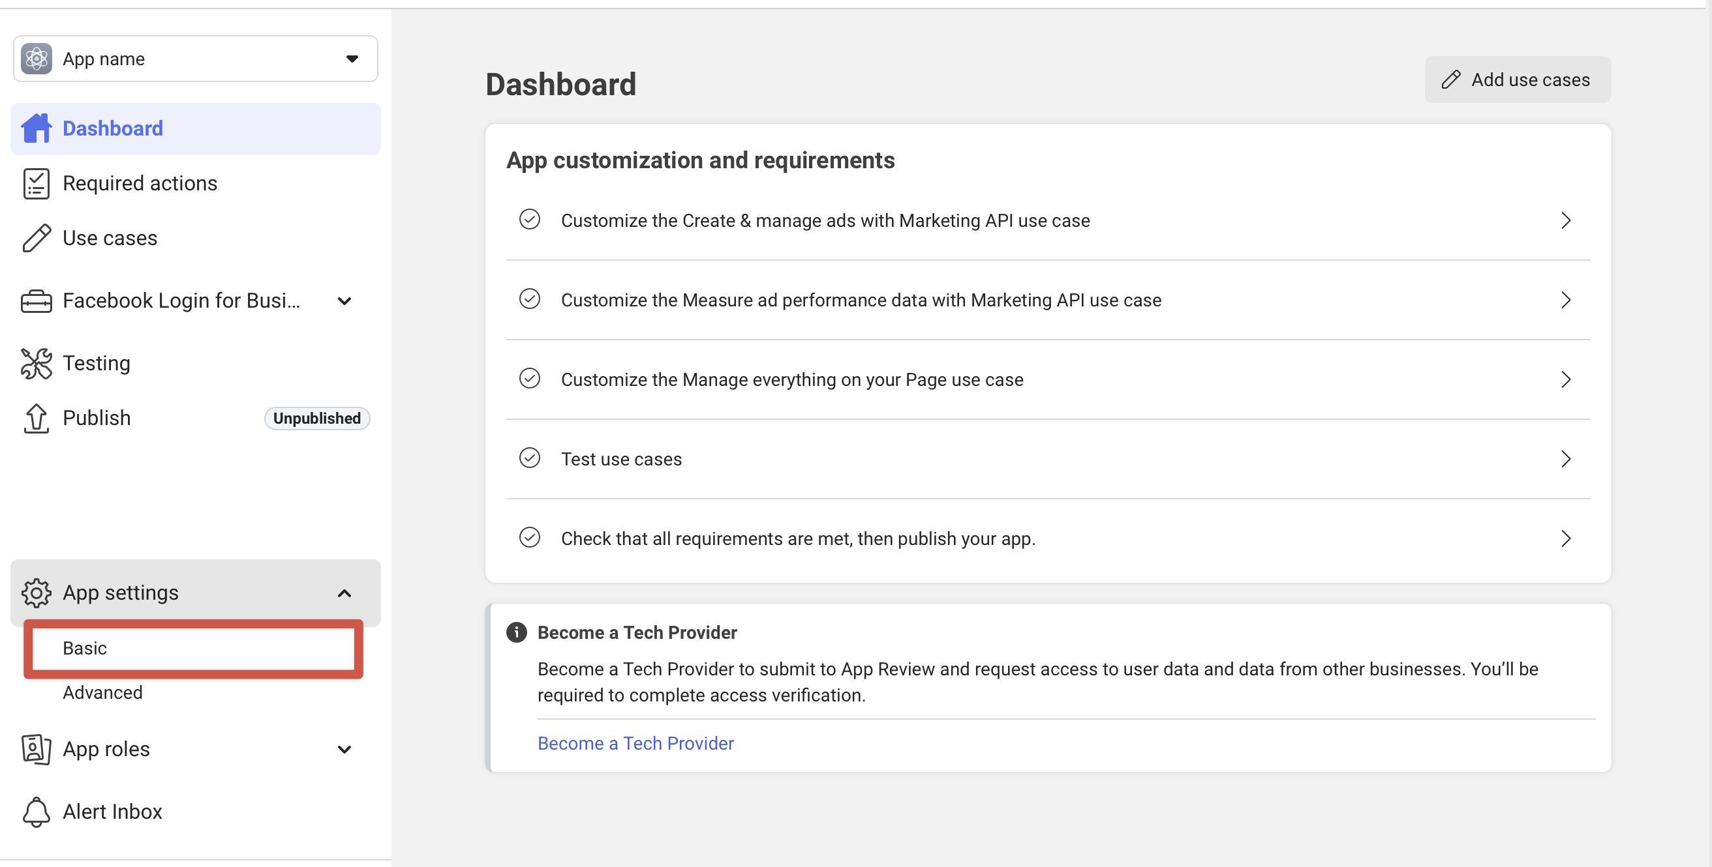
Task: Click the Dashboard home icon
Action: (x=37, y=128)
